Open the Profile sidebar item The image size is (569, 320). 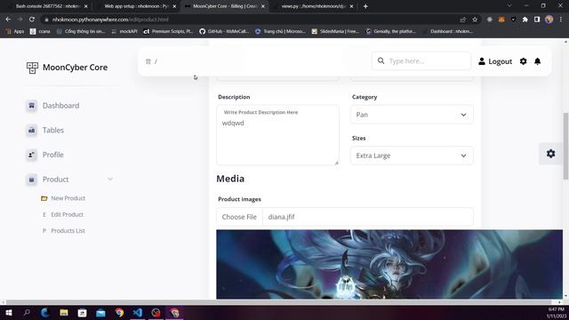coord(53,155)
